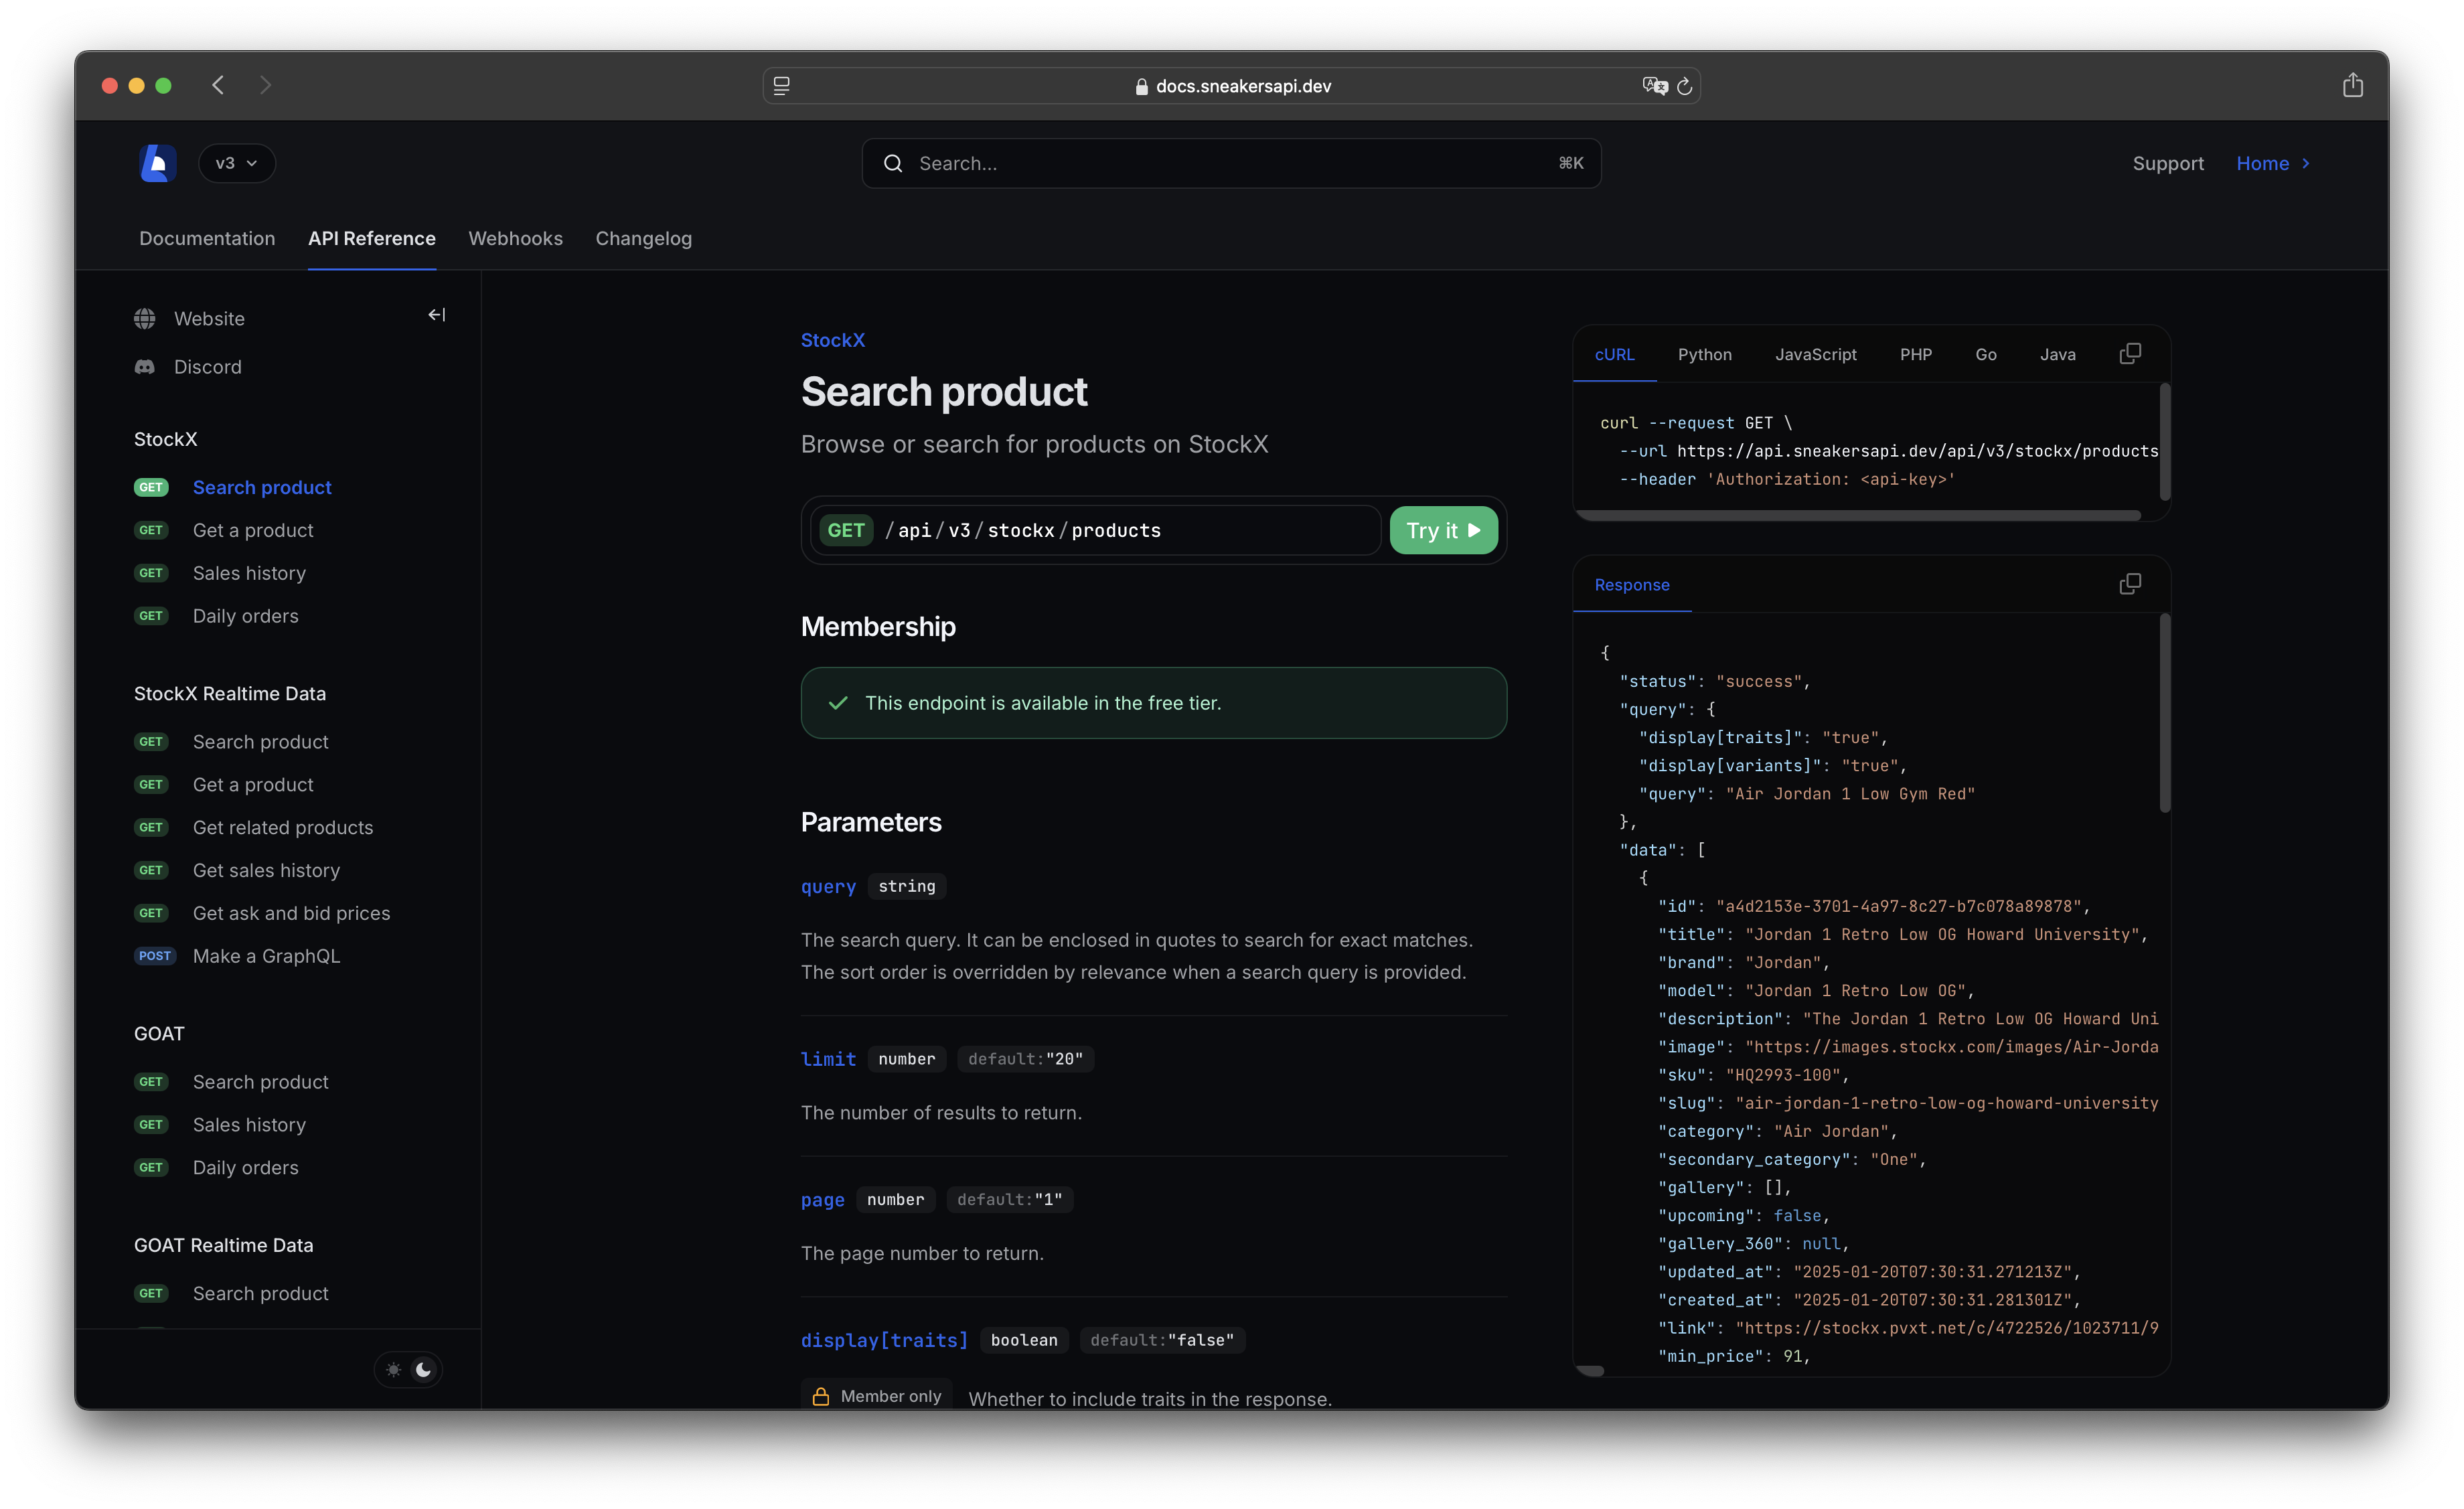Click the response panel vertical scrollbar

[x=2164, y=713]
